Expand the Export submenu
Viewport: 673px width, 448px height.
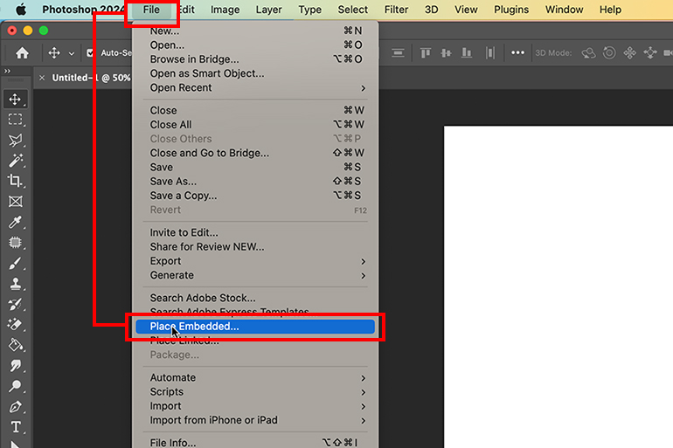(256, 261)
